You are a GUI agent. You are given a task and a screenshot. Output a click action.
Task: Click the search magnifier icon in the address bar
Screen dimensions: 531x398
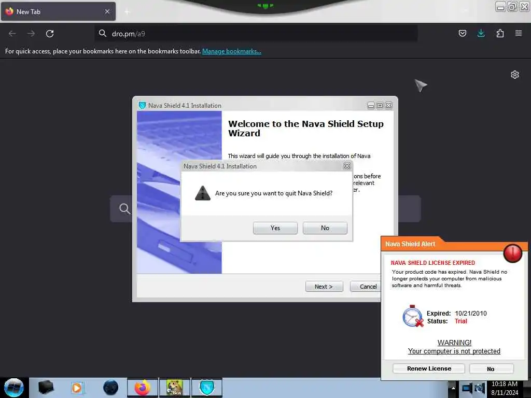pyautogui.click(x=102, y=33)
